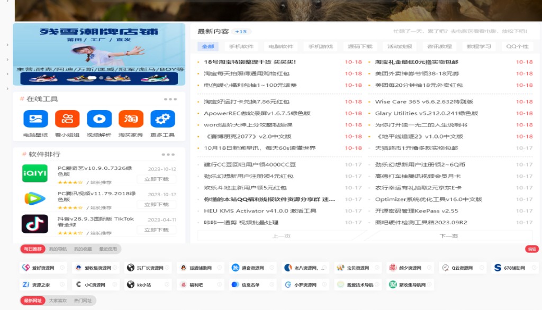Open the 小C资源网 site shortcut
The height and width of the screenshot is (310, 542).
[x=96, y=285]
